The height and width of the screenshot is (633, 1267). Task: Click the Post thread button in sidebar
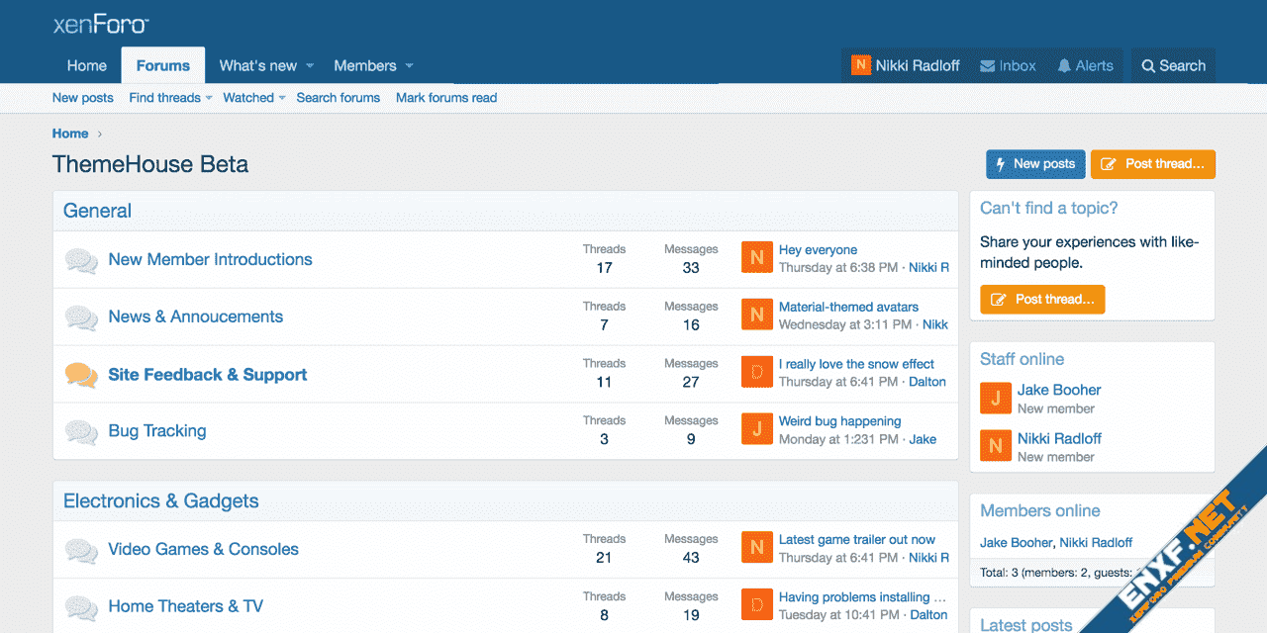(1042, 300)
